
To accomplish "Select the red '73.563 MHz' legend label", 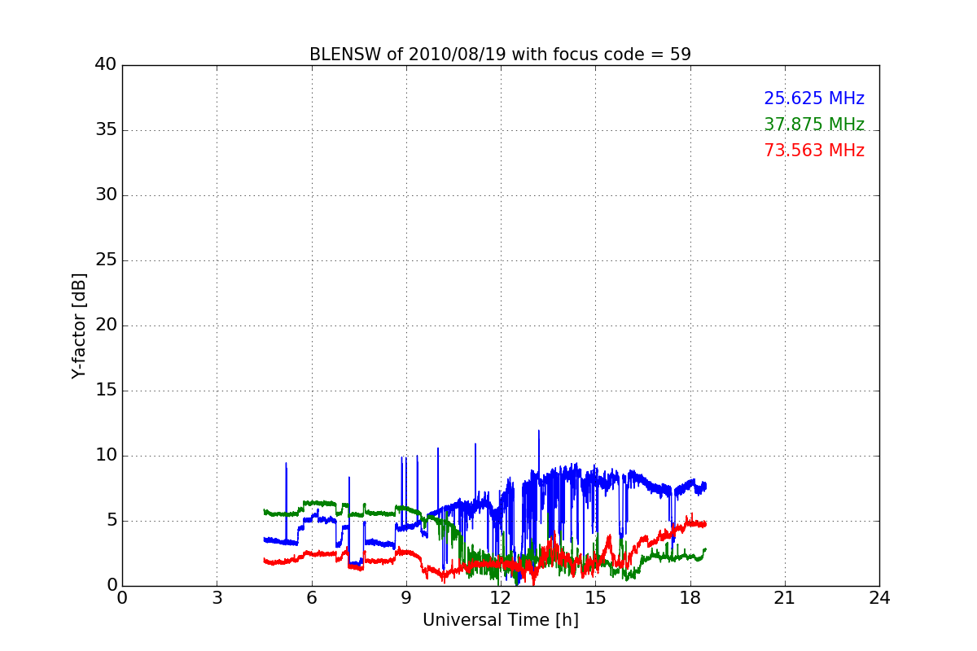I will [814, 151].
